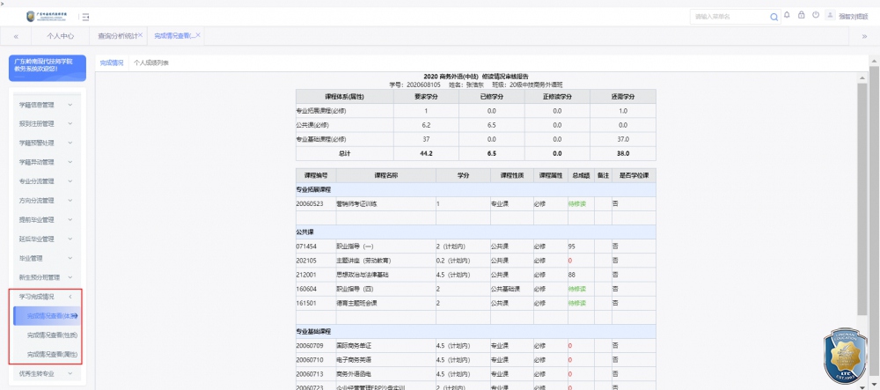Image resolution: width=880 pixels, height=390 pixels.
Task: Expand 学籍信息管理 menu
Action: click(46, 105)
